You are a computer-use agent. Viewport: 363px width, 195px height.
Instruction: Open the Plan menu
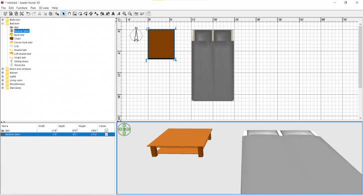33,8
